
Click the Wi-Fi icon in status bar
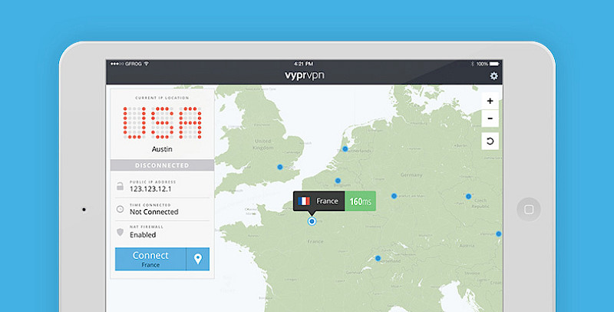pyautogui.click(x=147, y=64)
